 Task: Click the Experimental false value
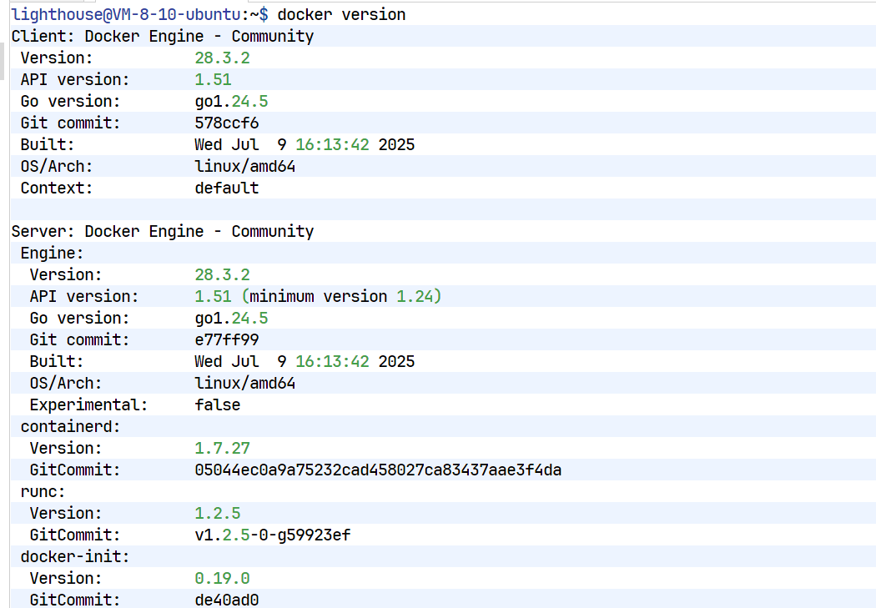217,404
